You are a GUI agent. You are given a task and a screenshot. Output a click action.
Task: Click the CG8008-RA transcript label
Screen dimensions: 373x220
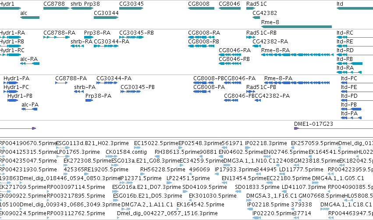pos(204,33)
